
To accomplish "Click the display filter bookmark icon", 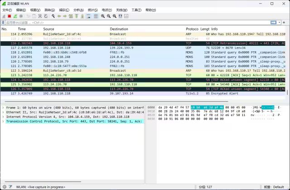I will (3, 23).
